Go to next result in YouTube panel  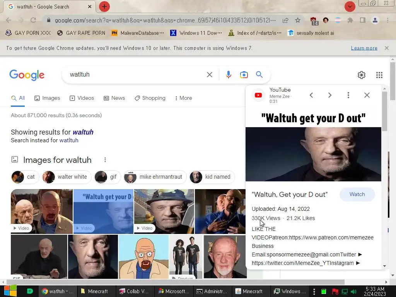point(329,95)
